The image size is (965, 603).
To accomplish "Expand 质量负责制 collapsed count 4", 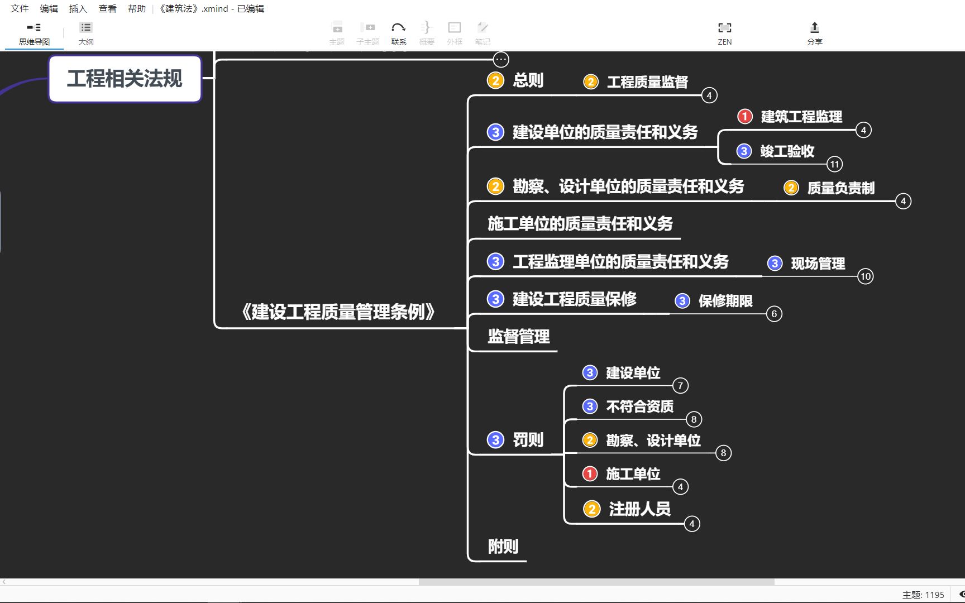I will (903, 201).
